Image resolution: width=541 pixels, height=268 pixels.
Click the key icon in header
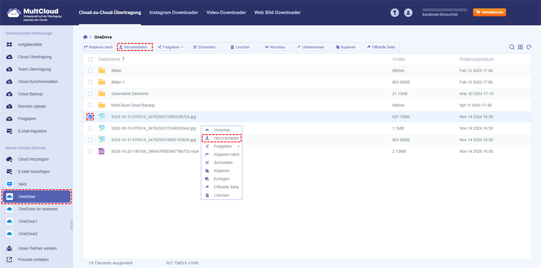(395, 13)
